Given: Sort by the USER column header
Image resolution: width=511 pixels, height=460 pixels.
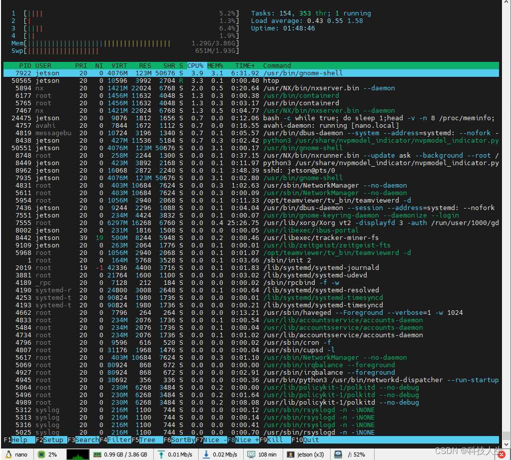Looking at the screenshot, I should pyautogui.click(x=43, y=65).
